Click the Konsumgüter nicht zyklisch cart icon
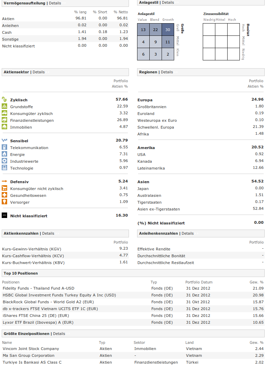The width and height of the screenshot is (265, 365). pos(4,188)
